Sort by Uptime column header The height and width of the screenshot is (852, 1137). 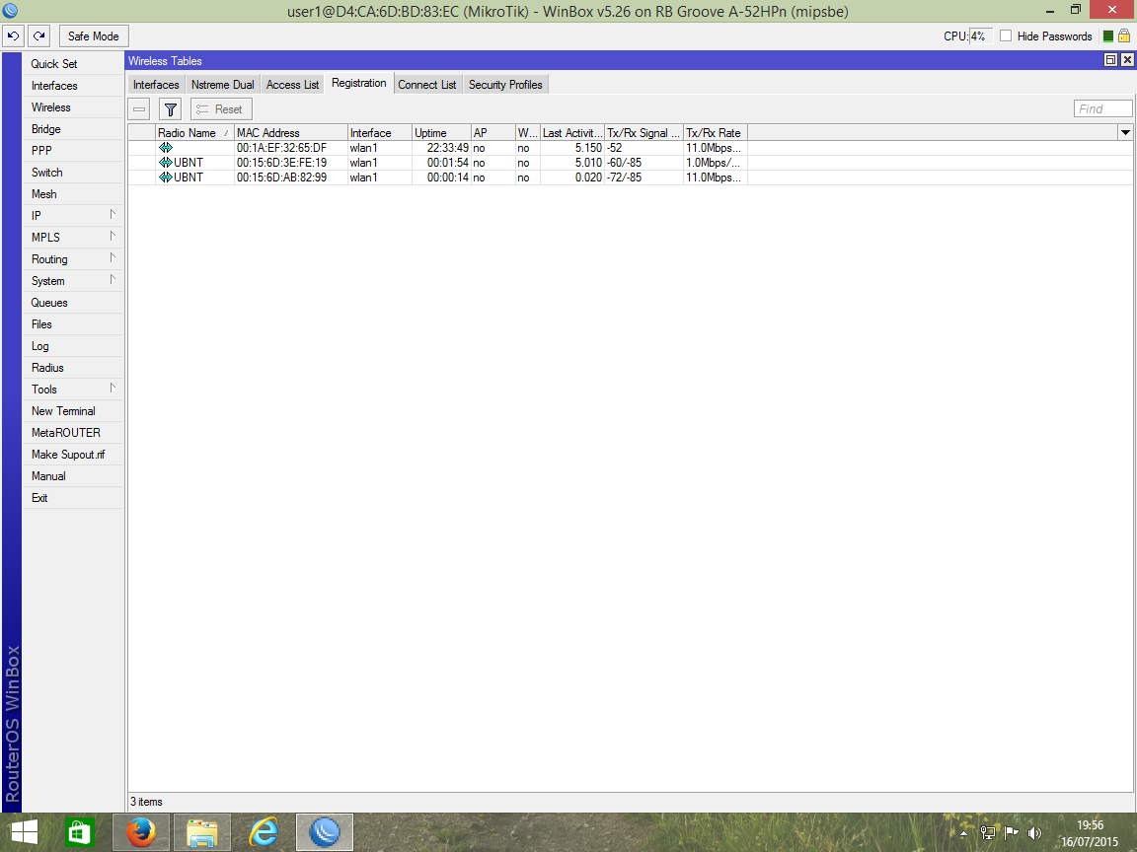point(441,132)
